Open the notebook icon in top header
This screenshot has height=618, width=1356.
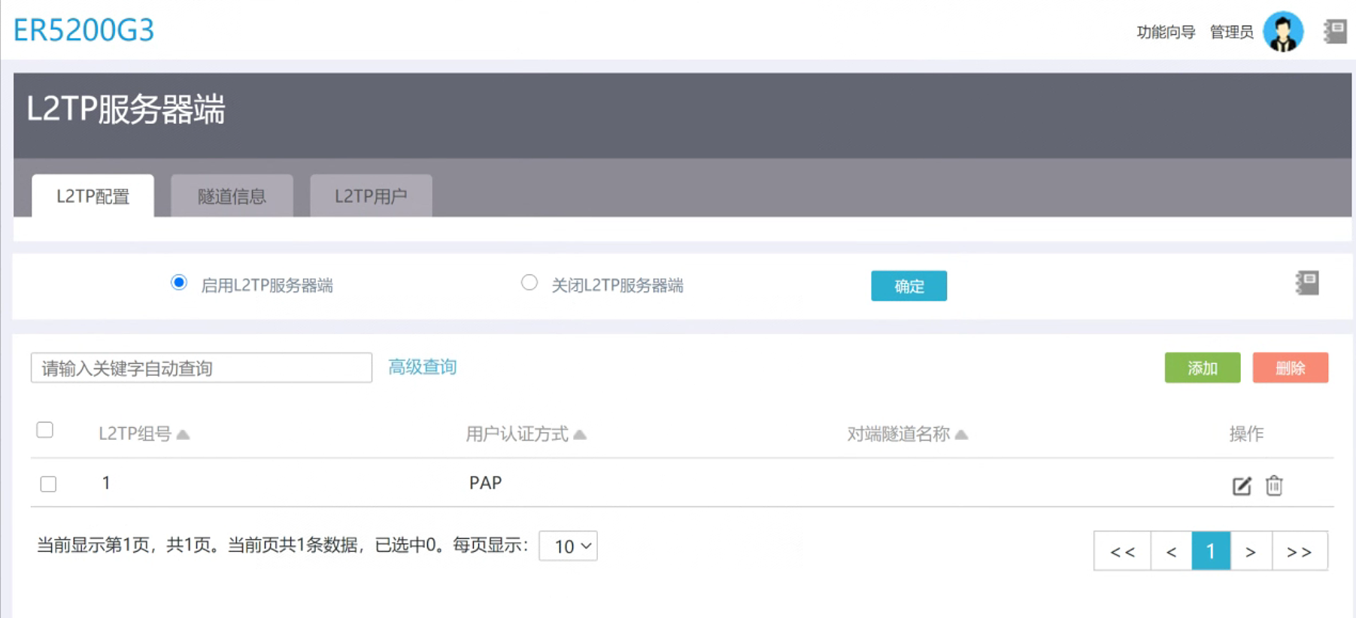(1335, 32)
